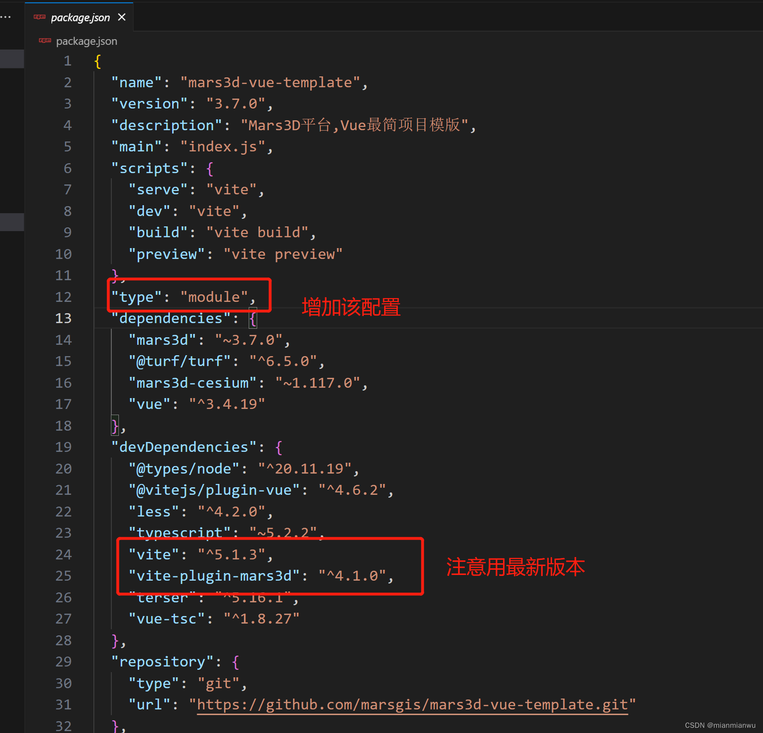Select the package.json editor tab
Image resolution: width=763 pixels, height=733 pixels.
(x=79, y=17)
